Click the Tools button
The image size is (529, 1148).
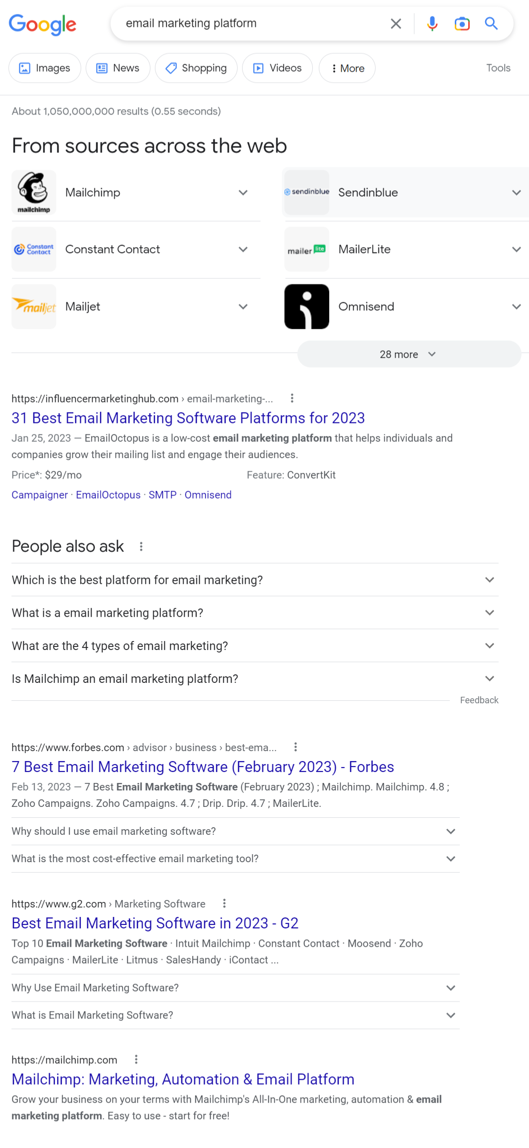(498, 68)
